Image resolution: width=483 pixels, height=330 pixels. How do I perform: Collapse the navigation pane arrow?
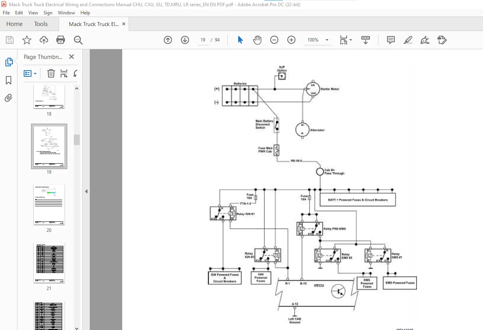pos(86,191)
